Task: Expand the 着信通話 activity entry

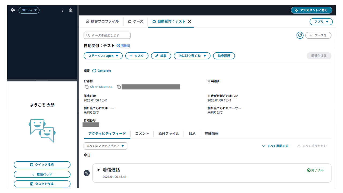Action: [99, 170]
